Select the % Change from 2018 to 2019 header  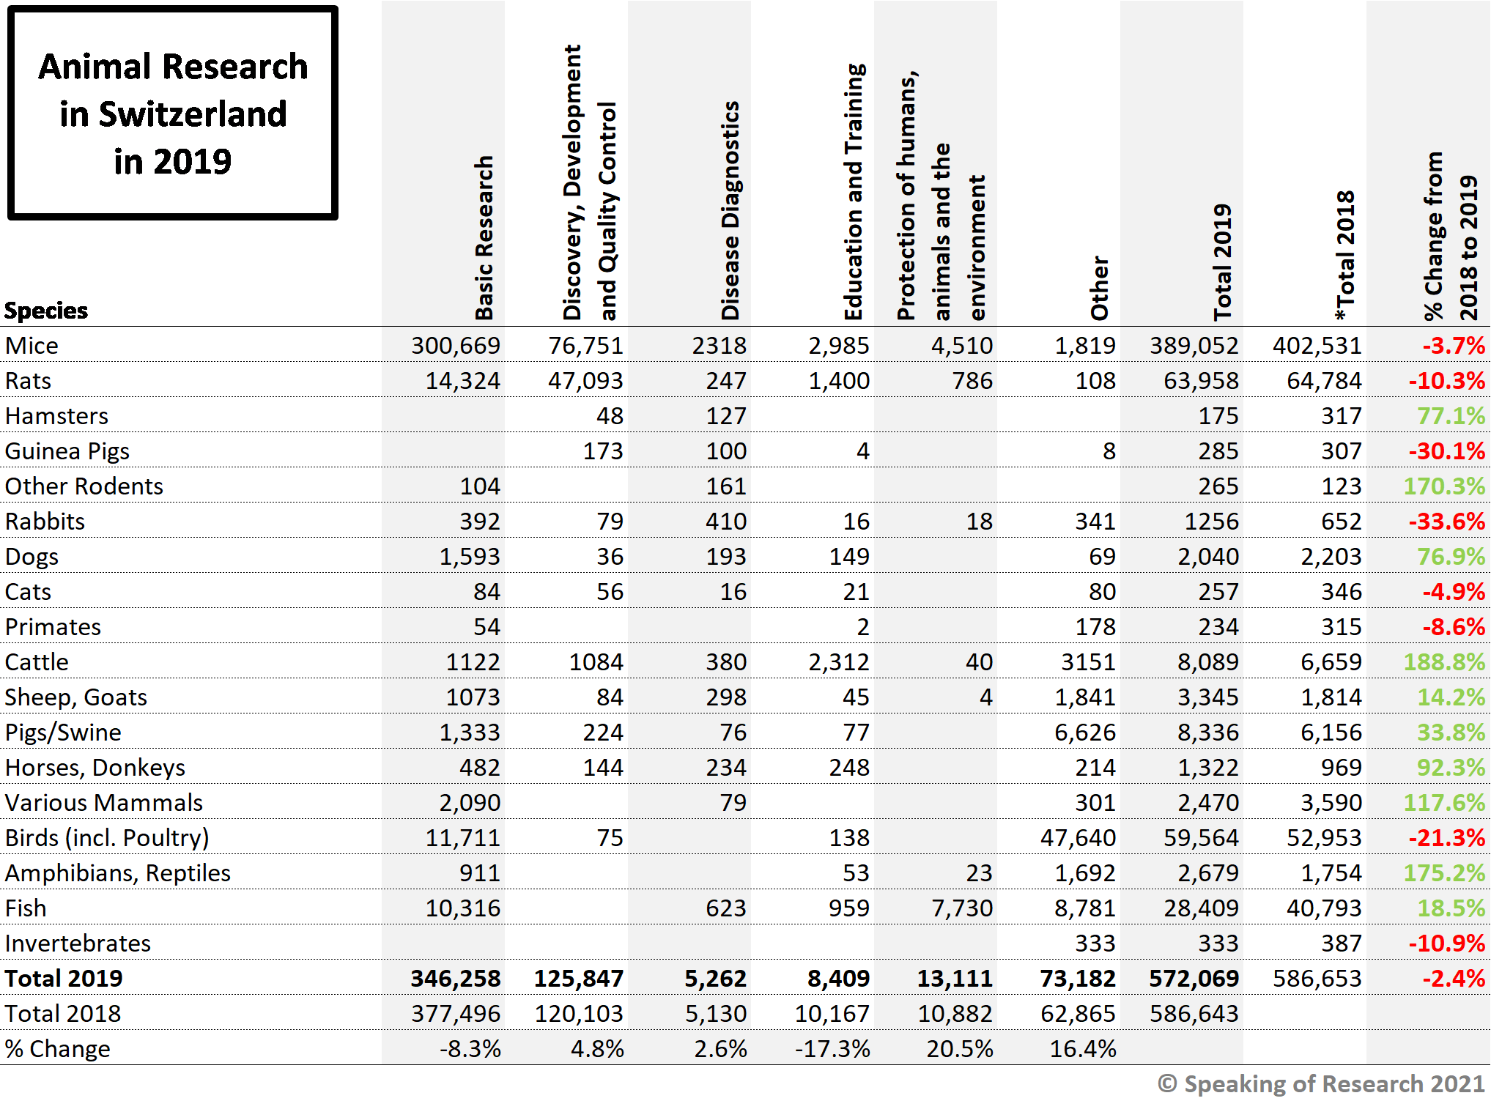pyautogui.click(x=1451, y=236)
